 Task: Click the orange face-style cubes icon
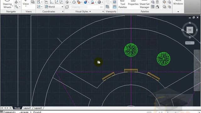79,2
